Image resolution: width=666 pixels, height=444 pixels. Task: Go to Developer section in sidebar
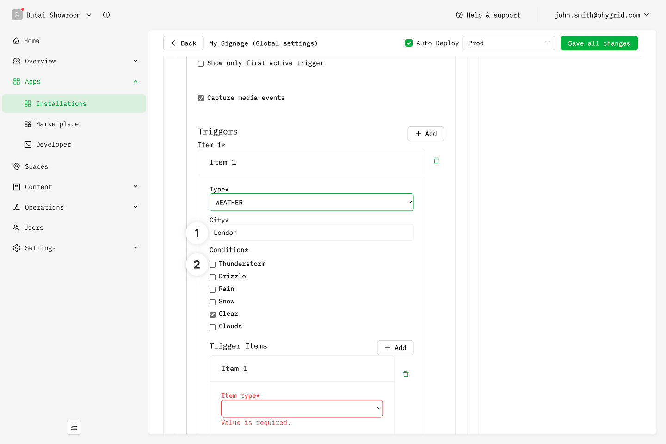54,144
